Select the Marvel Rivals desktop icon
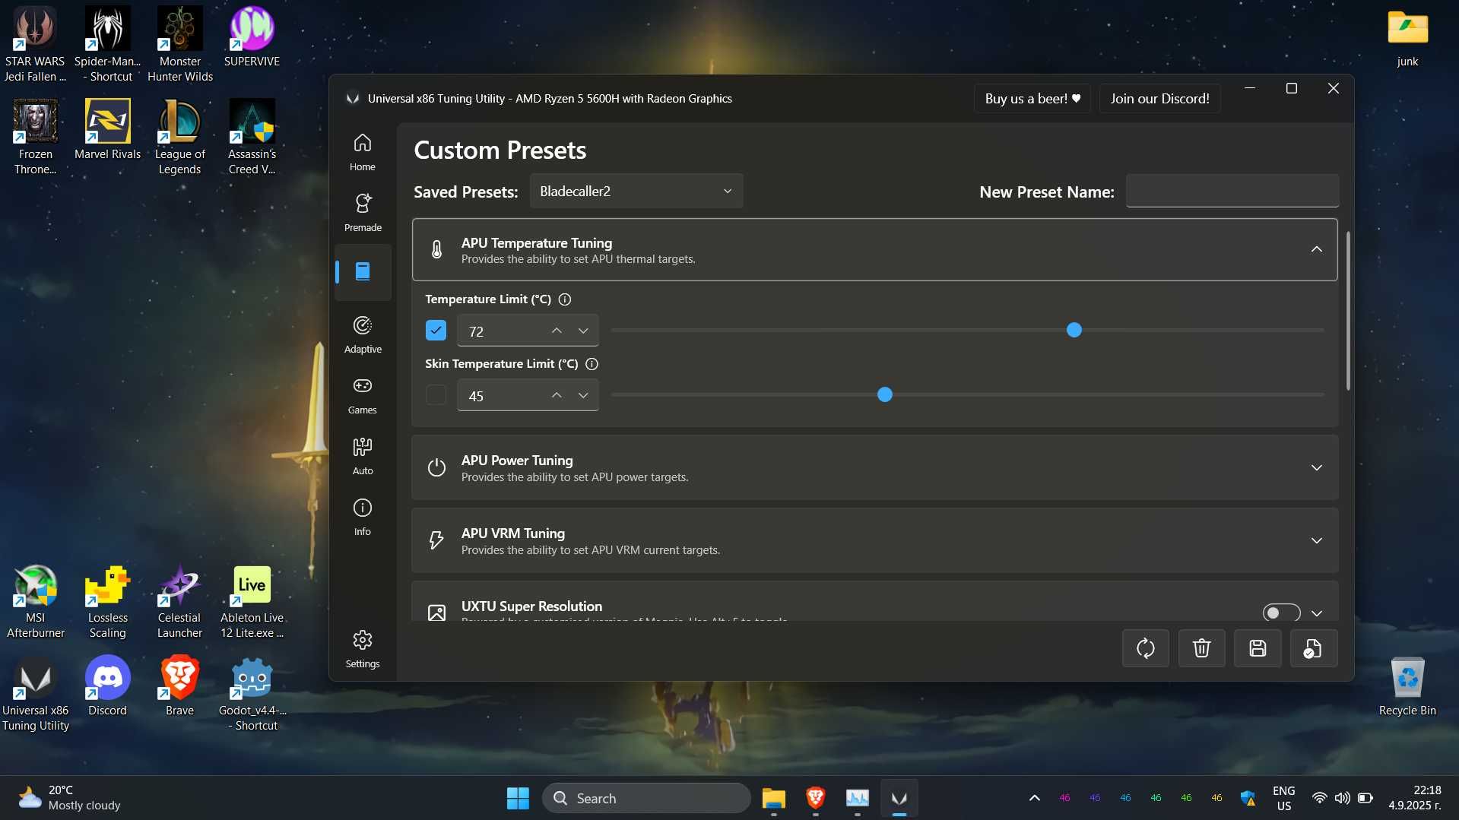 pos(107,130)
